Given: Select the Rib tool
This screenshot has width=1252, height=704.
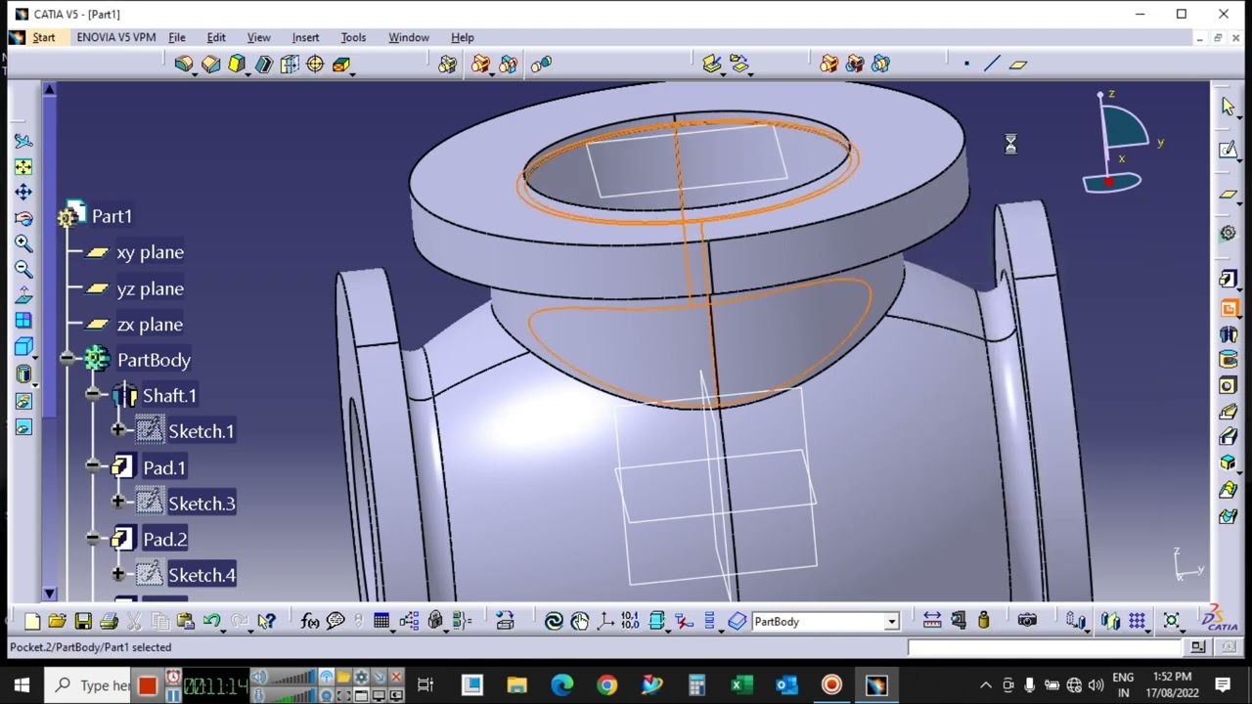Looking at the screenshot, I should (1229, 412).
